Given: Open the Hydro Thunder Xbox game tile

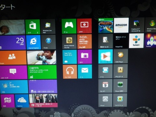Looking at the screenshot, I should click(106, 26).
